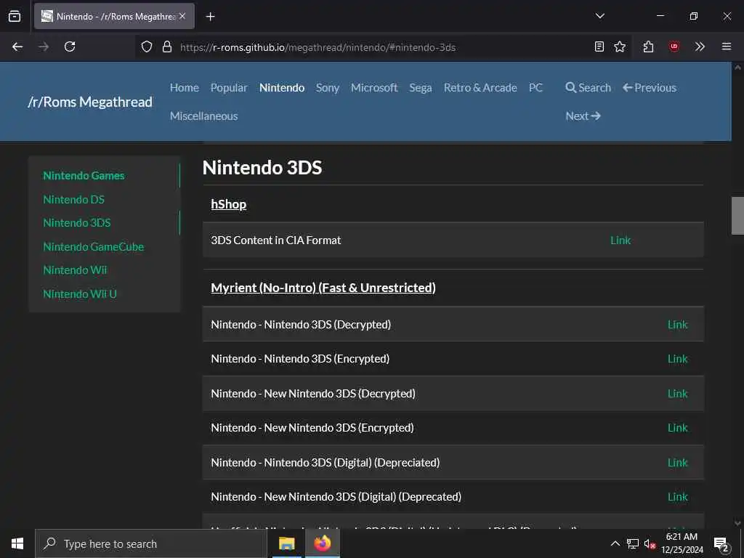Viewport: 744px width, 558px height.
Task: Jump to Nintendo GameCube section
Action: (x=94, y=247)
